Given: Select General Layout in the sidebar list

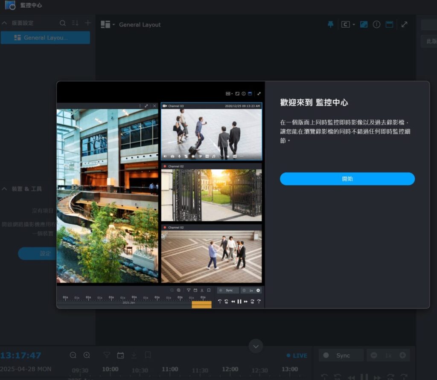Looking at the screenshot, I should pyautogui.click(x=45, y=38).
